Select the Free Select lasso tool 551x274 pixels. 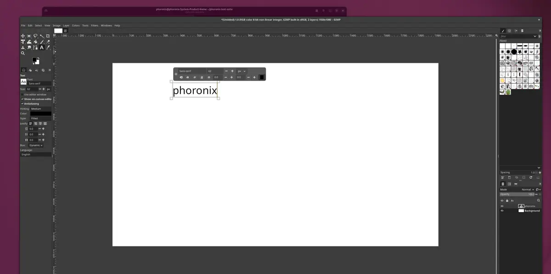pos(35,36)
